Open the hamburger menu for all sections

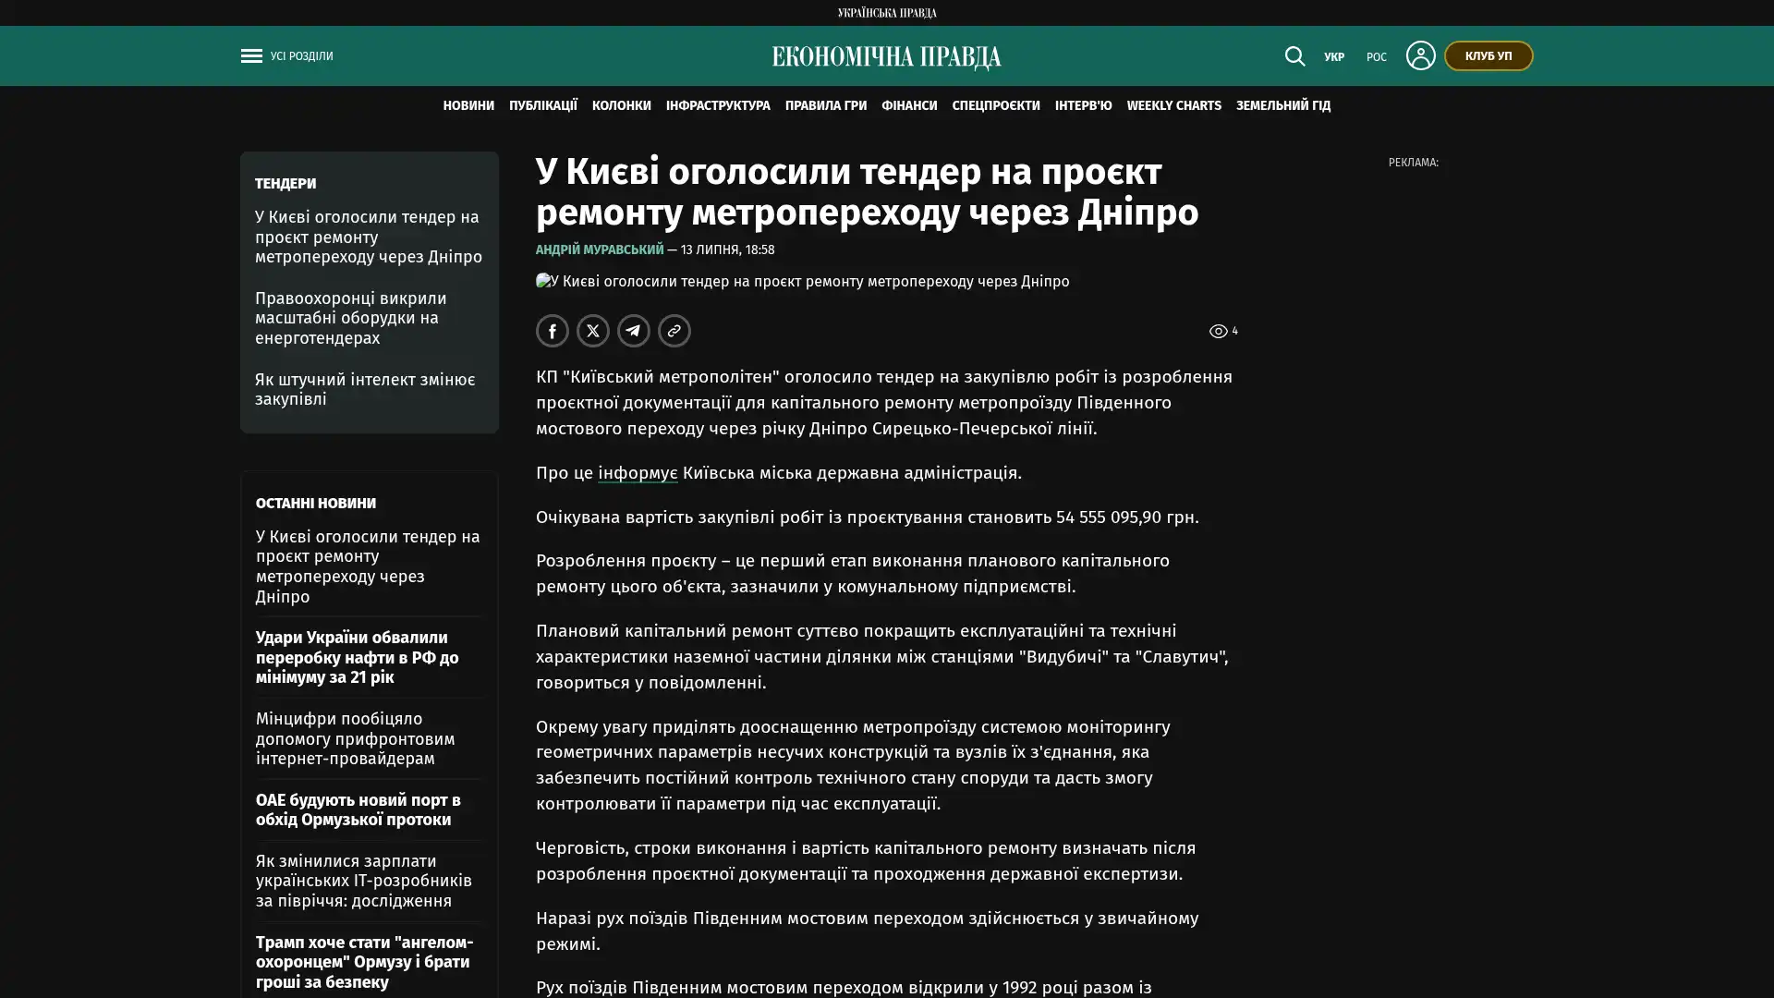coord(251,56)
